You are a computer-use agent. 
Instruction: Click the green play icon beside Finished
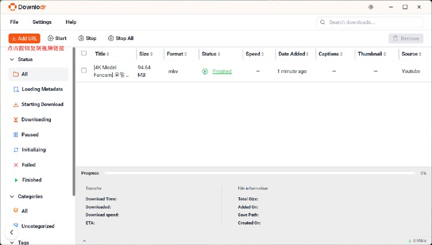coord(205,71)
